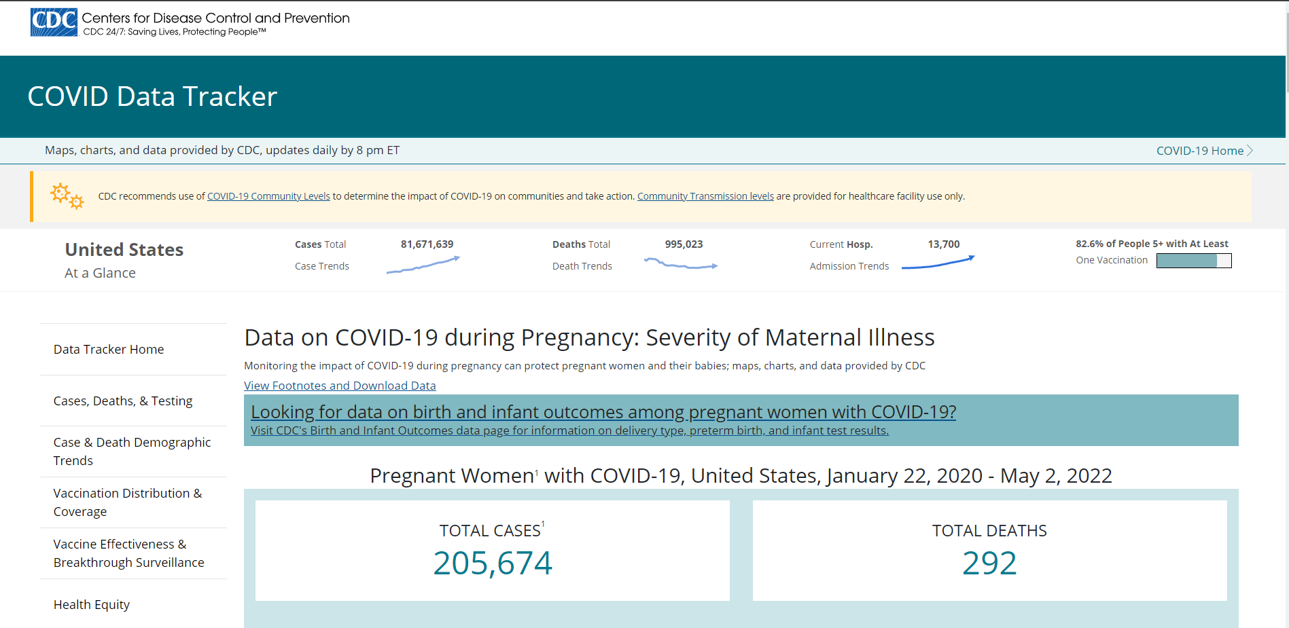Click the chevron next to COVID-19 Home
The height and width of the screenshot is (628, 1289).
pyautogui.click(x=1250, y=151)
